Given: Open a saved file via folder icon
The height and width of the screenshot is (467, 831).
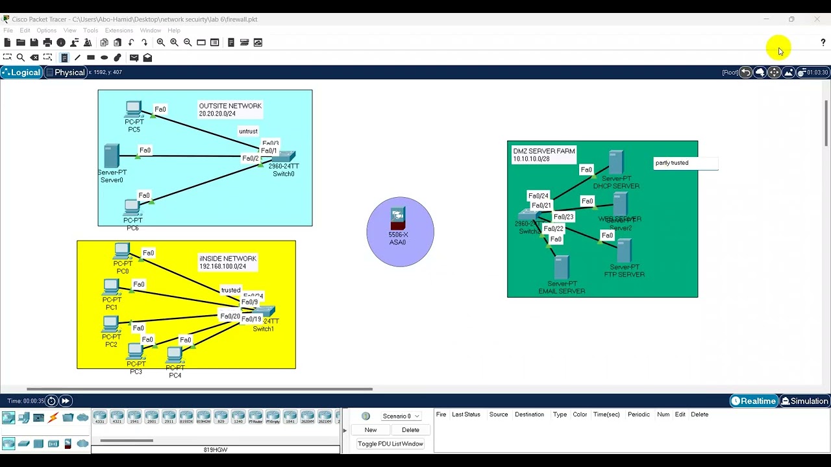Looking at the screenshot, I should pos(21,42).
